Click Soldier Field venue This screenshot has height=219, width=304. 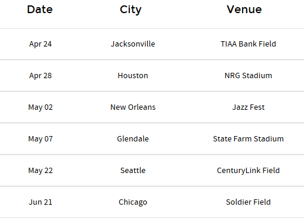[x=249, y=202]
